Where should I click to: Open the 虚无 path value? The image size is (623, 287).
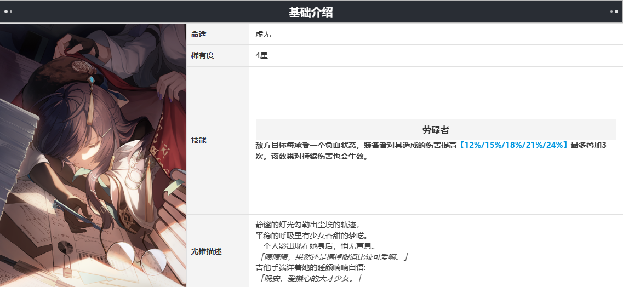263,34
